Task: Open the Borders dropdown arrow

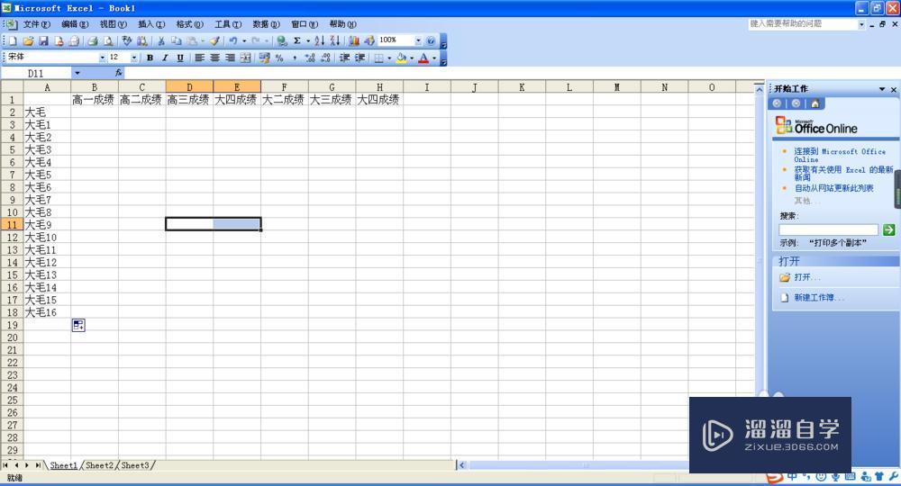Action: point(389,58)
